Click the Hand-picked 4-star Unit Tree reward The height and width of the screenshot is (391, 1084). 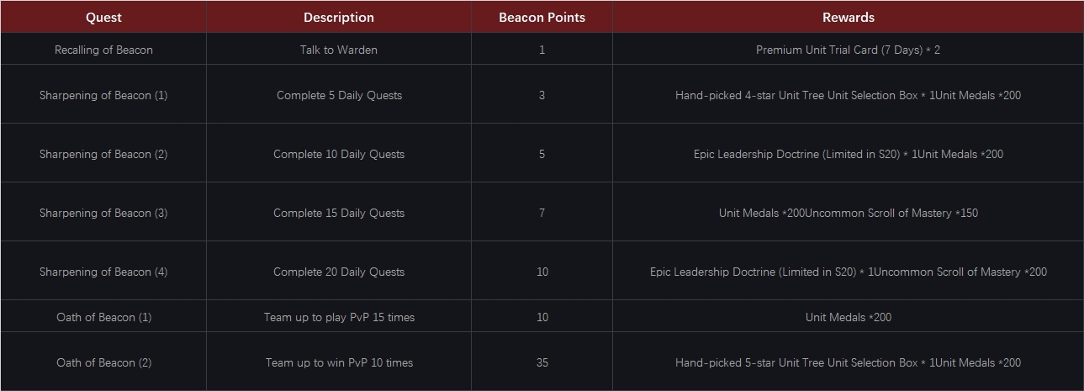coord(848,95)
